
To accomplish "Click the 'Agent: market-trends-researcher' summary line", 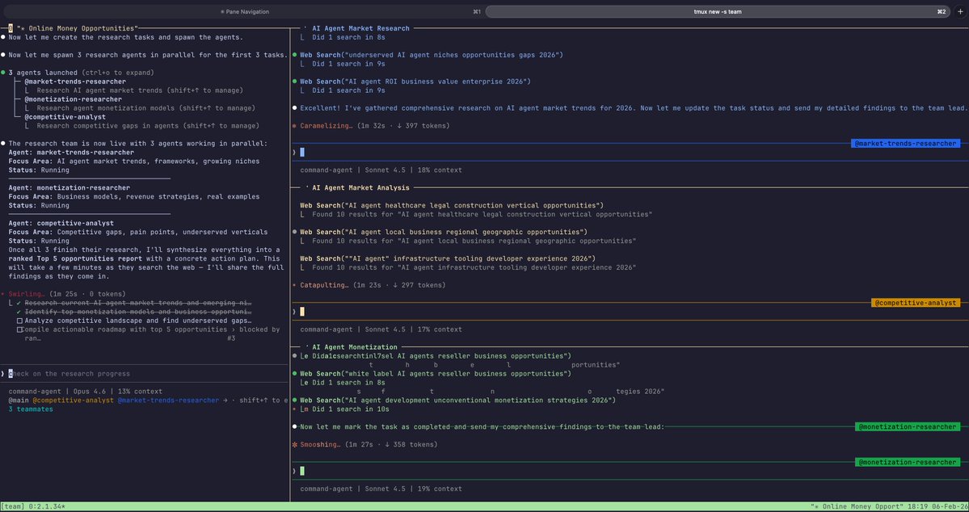I will (71, 153).
